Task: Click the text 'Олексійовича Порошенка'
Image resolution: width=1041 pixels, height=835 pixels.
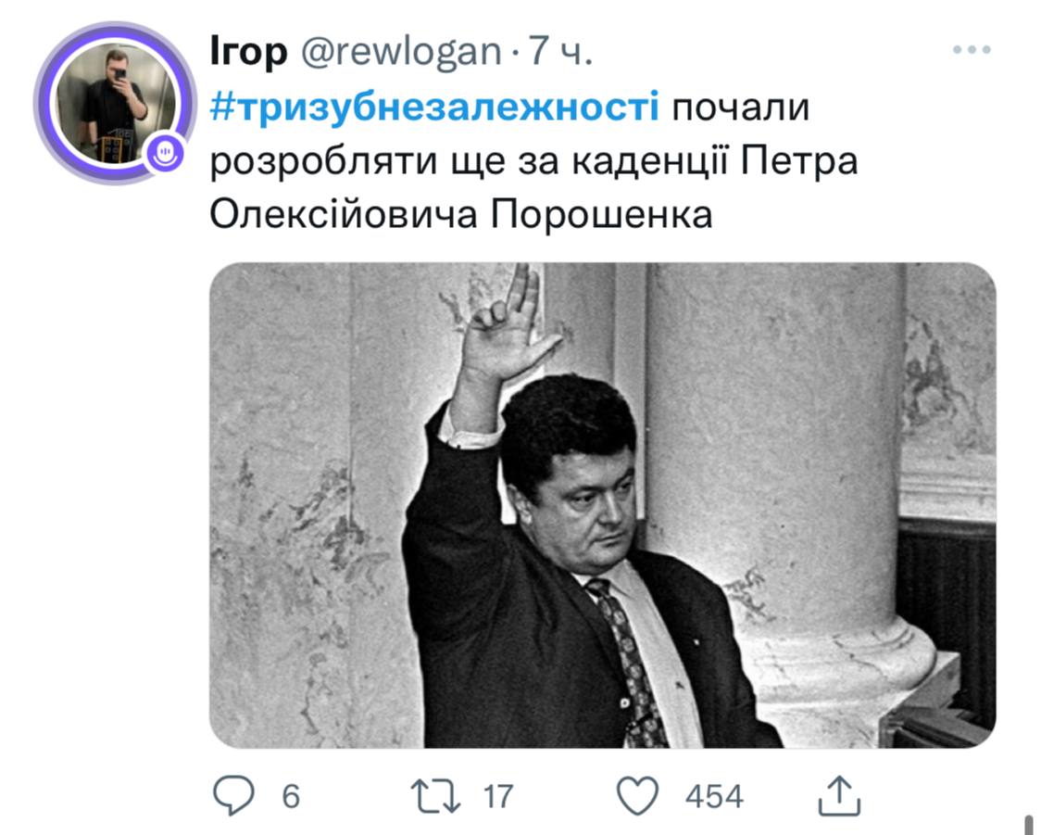Action: tap(461, 214)
